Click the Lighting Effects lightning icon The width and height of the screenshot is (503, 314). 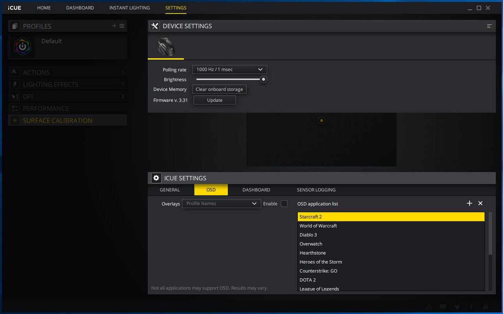click(14, 84)
